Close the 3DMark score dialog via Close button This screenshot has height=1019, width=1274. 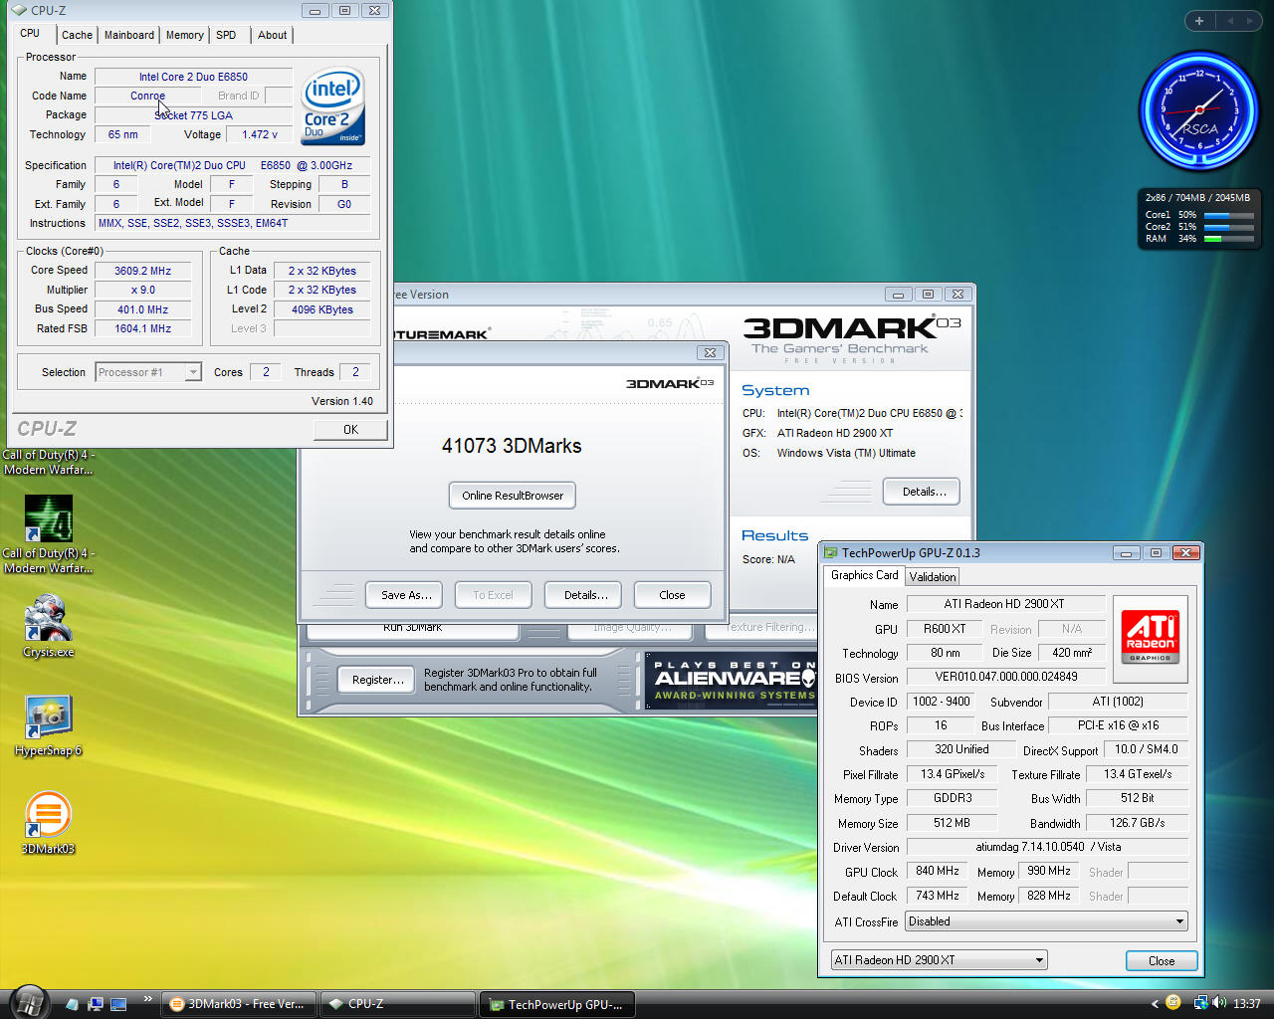(x=673, y=595)
